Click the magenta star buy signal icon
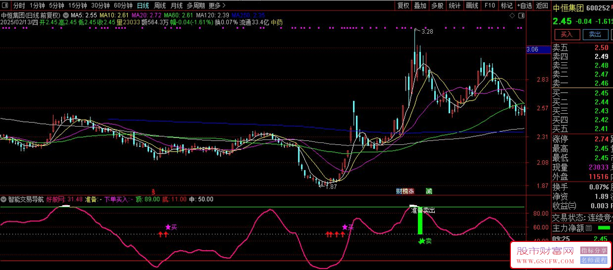Image resolution: width=613 pixels, height=270 pixels. [x=168, y=227]
